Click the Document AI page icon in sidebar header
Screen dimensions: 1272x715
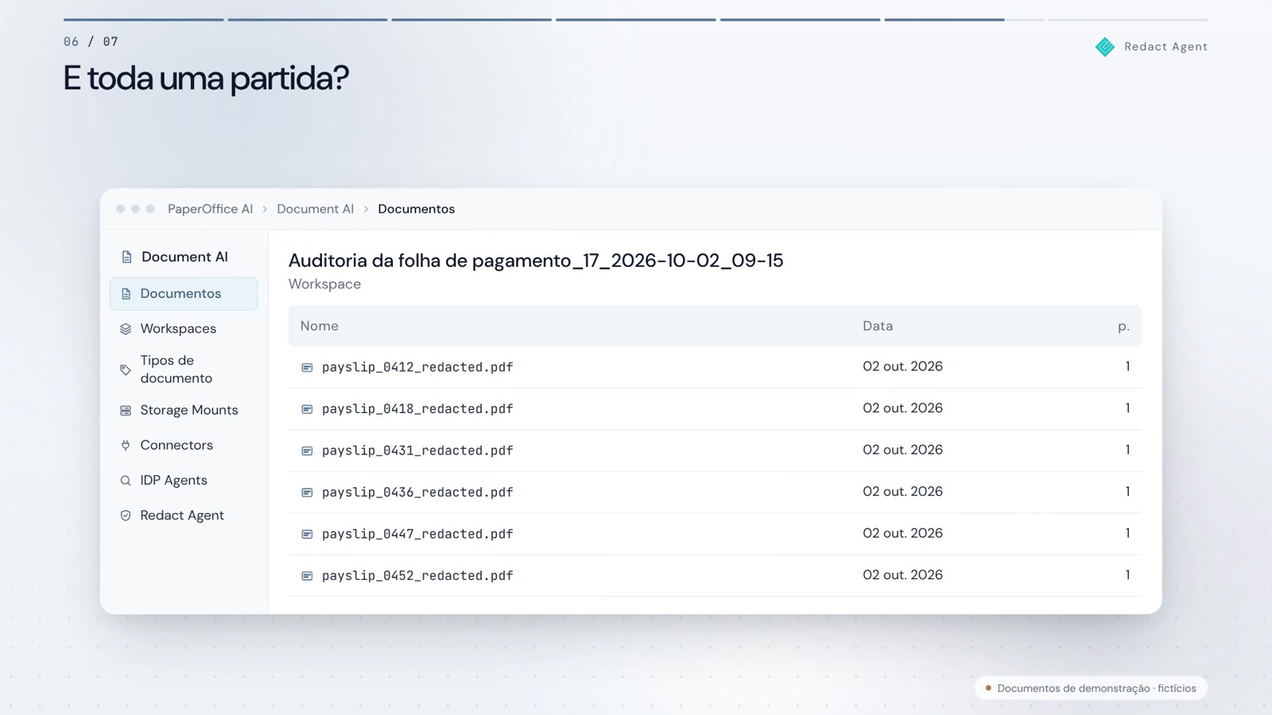pyautogui.click(x=126, y=257)
